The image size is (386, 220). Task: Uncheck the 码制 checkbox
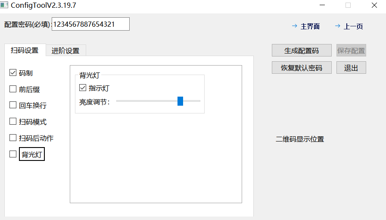[x=13, y=73]
